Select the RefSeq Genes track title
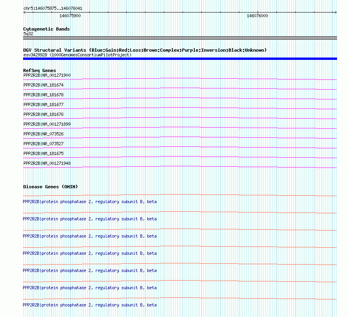The image size is (348, 317). [39, 70]
